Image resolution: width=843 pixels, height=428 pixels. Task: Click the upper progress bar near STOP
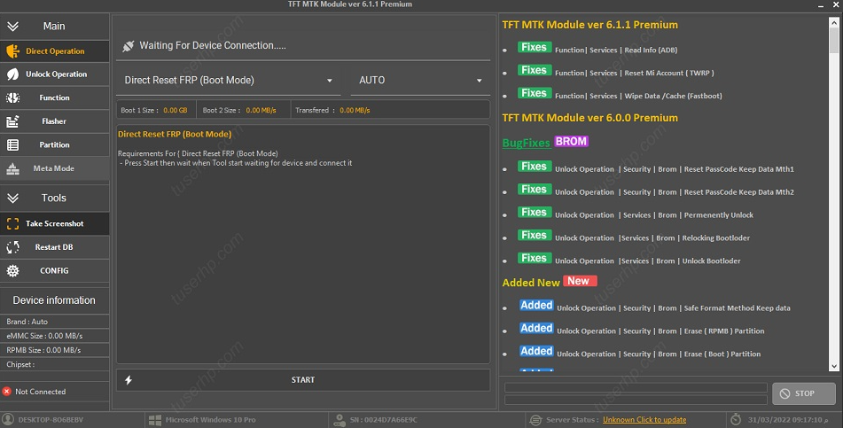636,387
